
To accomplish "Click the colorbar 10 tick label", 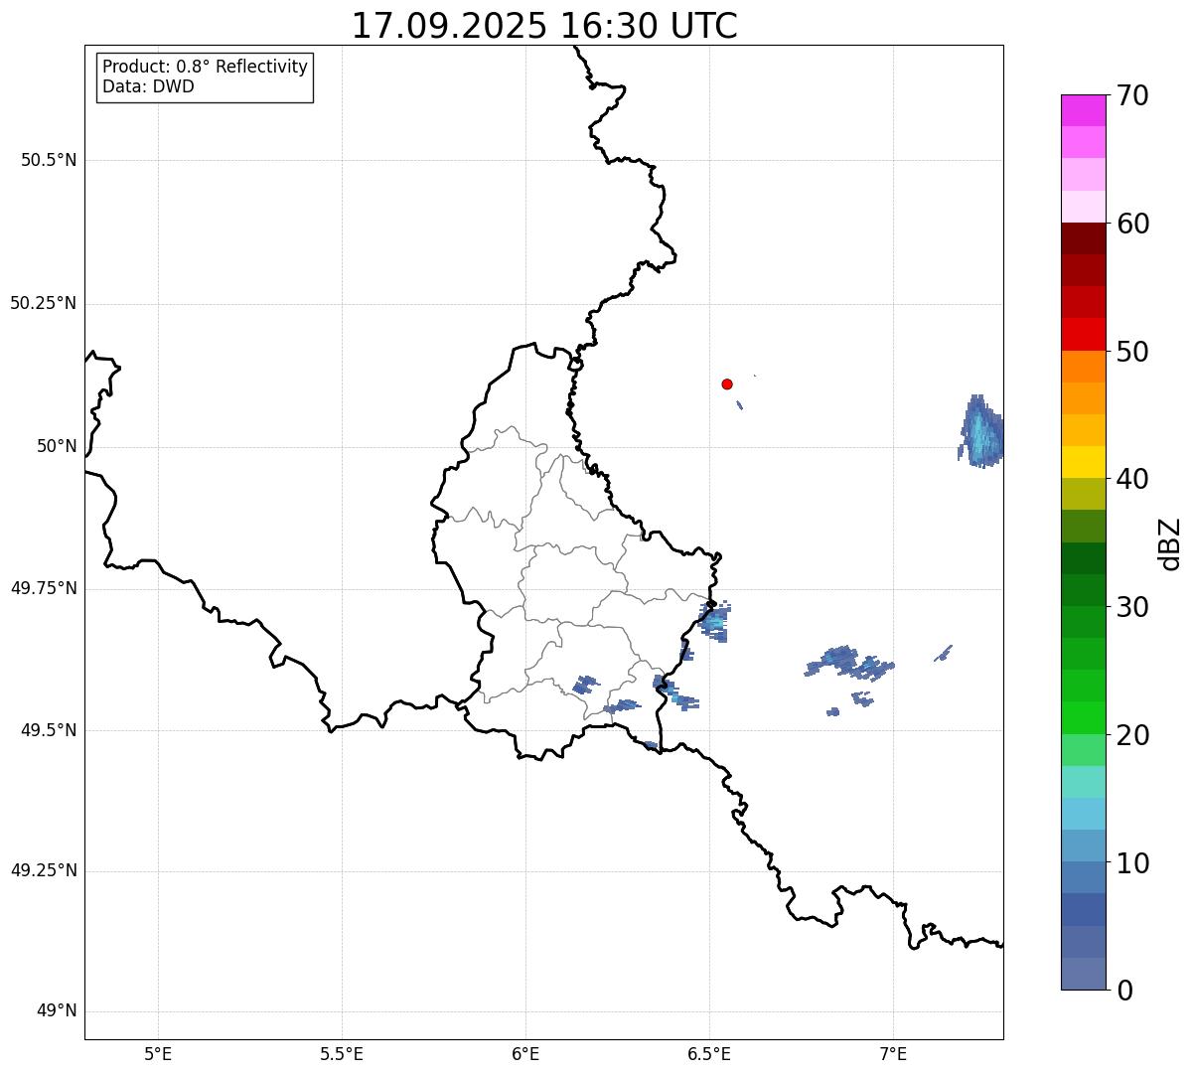I will [1132, 862].
